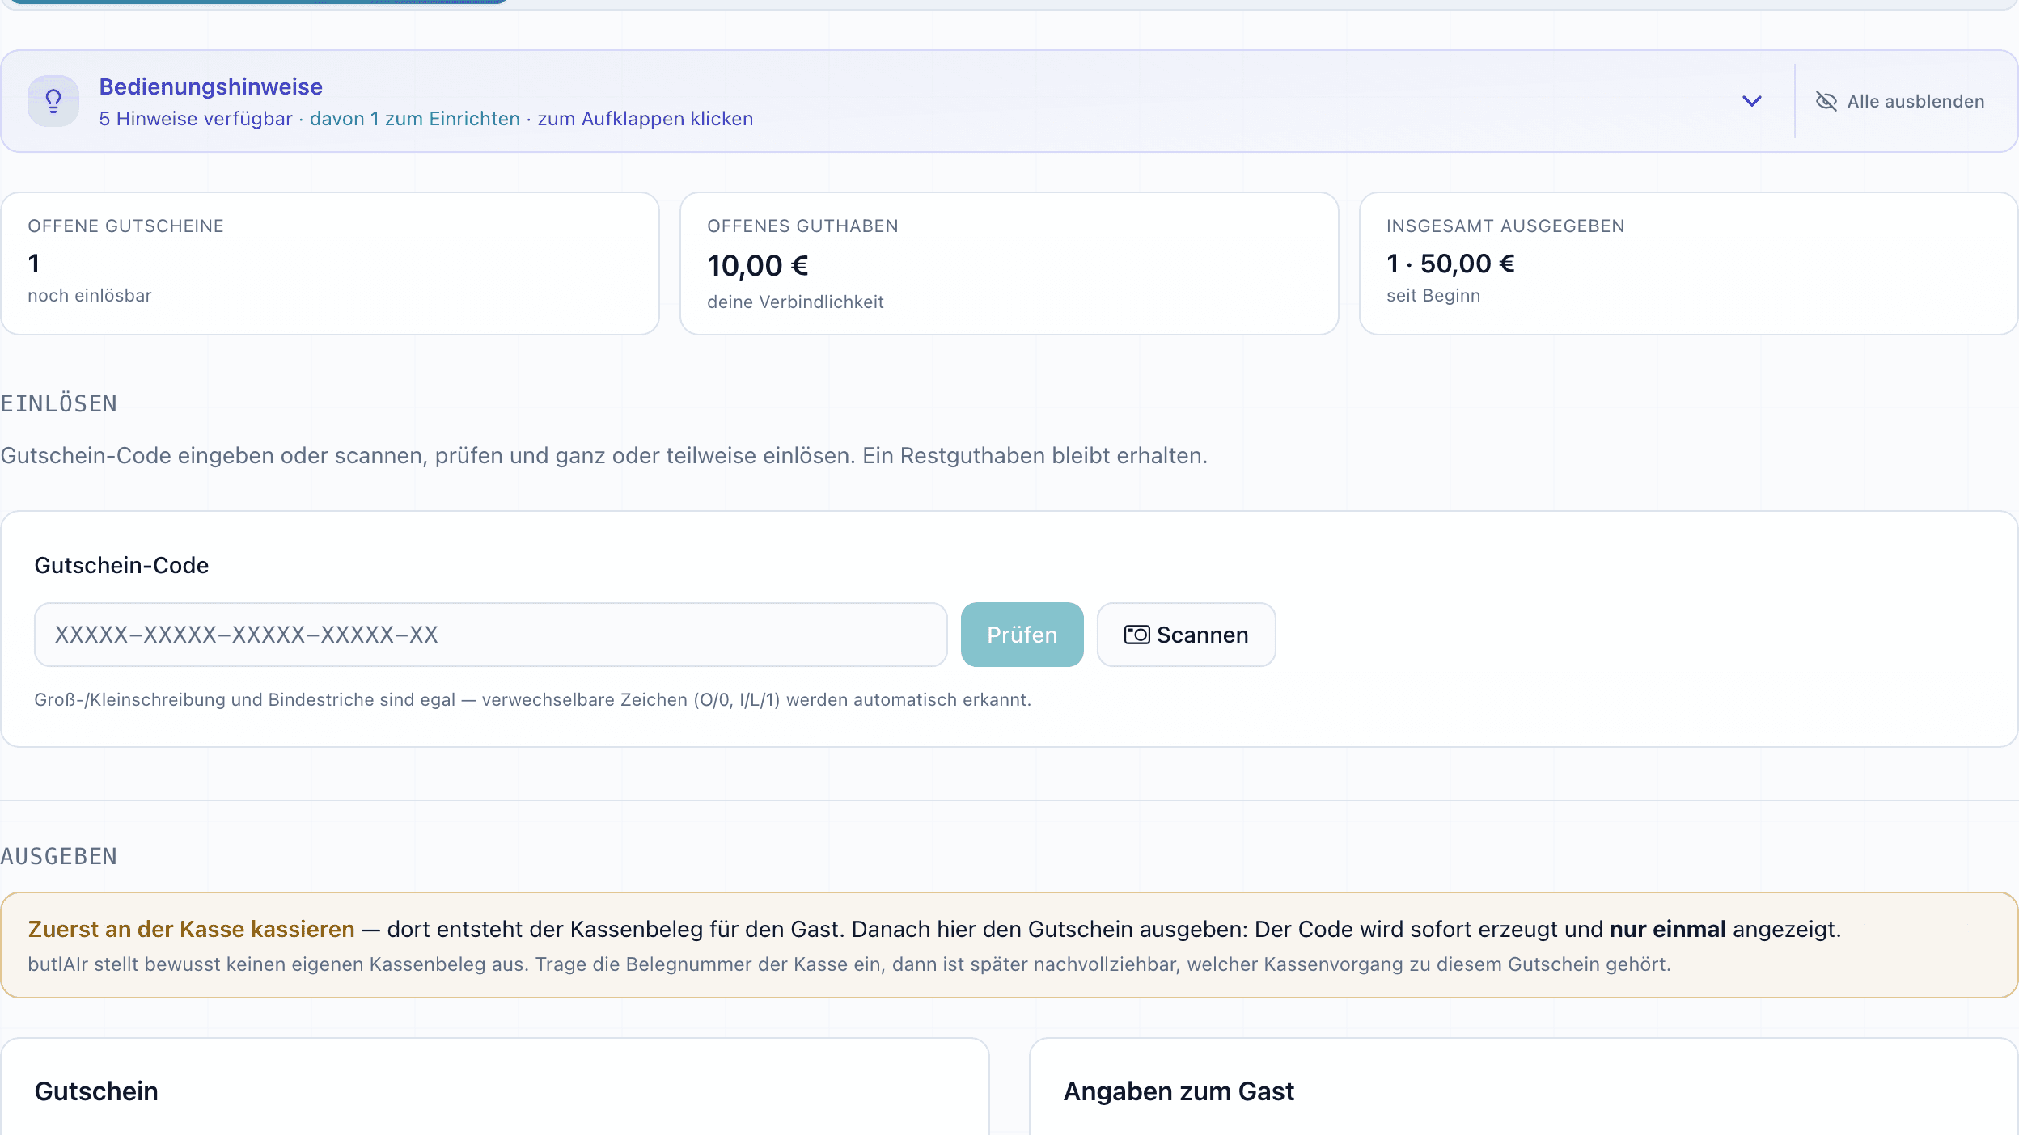Click the Prüfen button
Image resolution: width=2019 pixels, height=1135 pixels.
coord(1022,635)
